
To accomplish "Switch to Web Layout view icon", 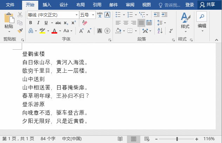I will point(147,139).
